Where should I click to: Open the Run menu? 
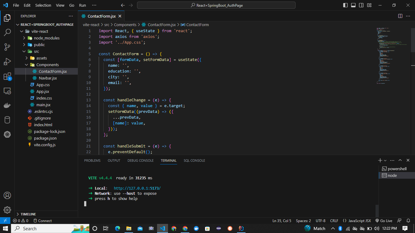[x=82, y=5]
